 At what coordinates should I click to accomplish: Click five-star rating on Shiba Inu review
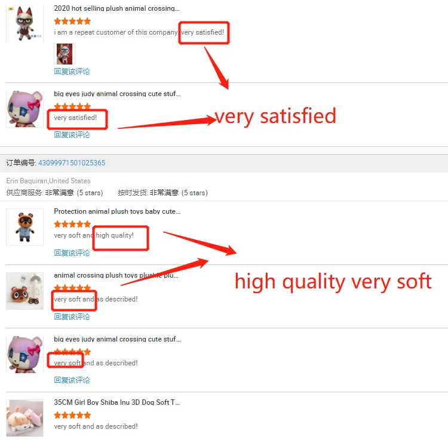click(x=72, y=415)
